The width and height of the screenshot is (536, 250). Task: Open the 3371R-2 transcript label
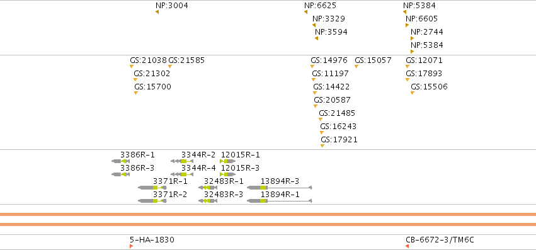coord(170,195)
